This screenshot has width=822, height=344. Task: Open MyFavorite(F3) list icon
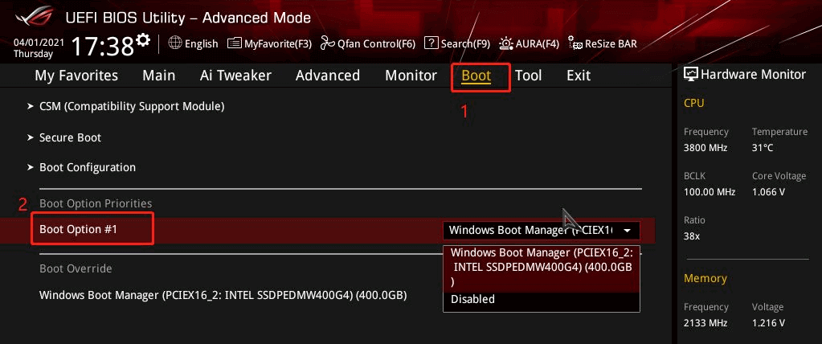[x=235, y=43]
